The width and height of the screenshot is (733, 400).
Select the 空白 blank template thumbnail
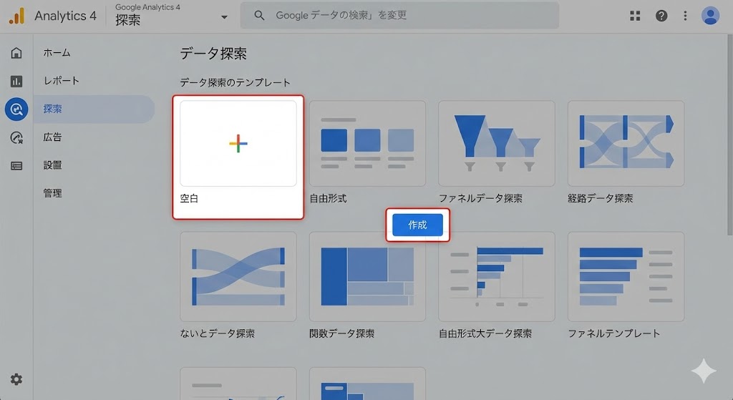238,143
